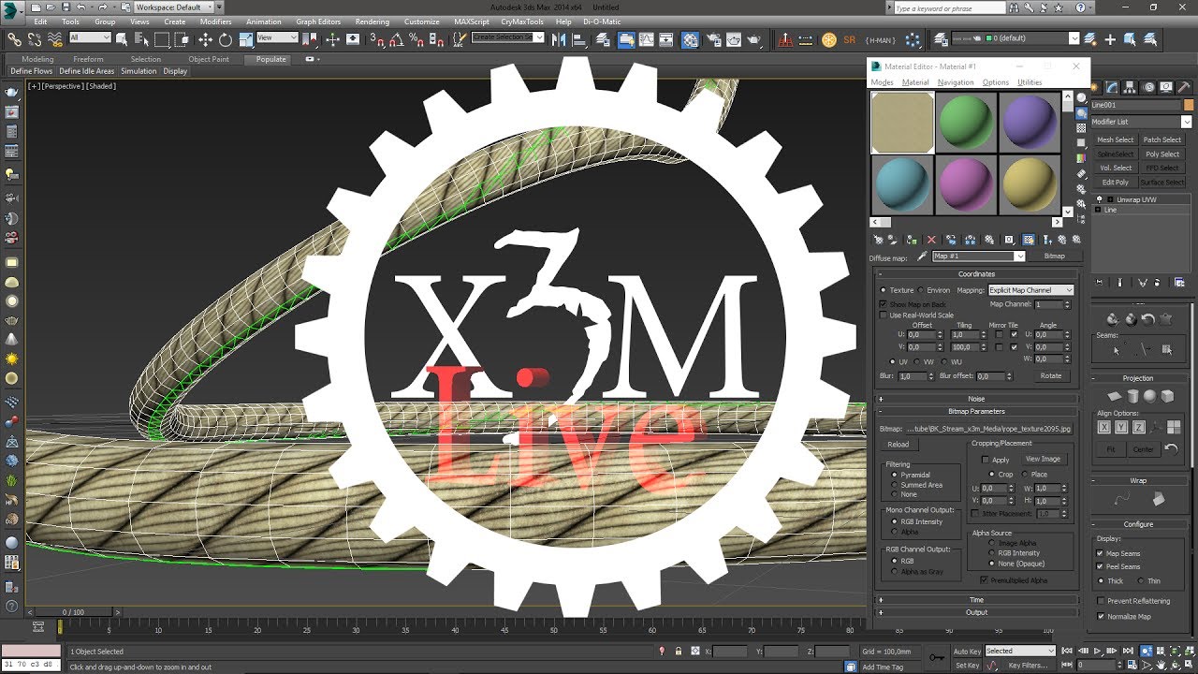Uncheck the Peel Seams checkbox

click(x=1101, y=566)
